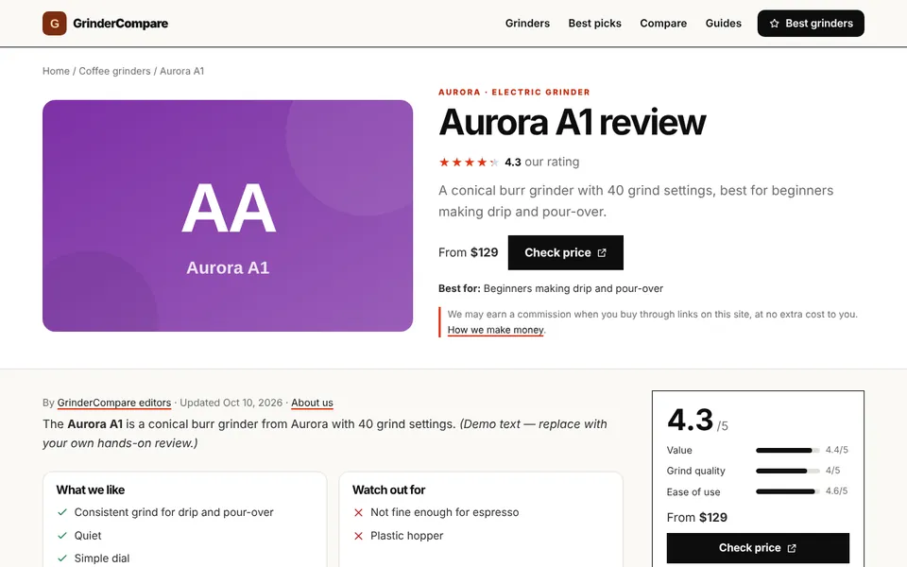Click the Watch out for heading
The image size is (907, 567).
coord(388,490)
